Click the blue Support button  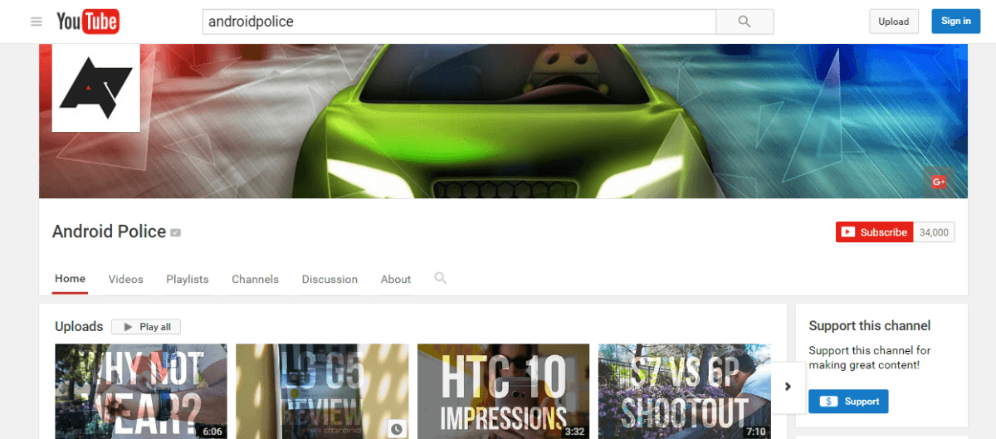pyautogui.click(x=848, y=402)
